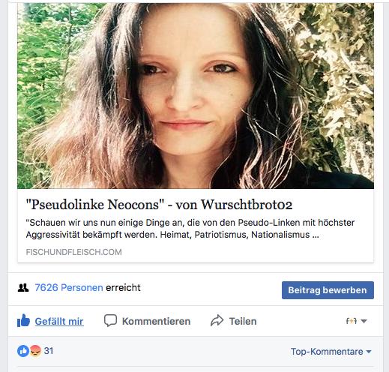Screen dimensions: 389x372
Task: Click the people reached icon
Action: pyautogui.click(x=23, y=288)
